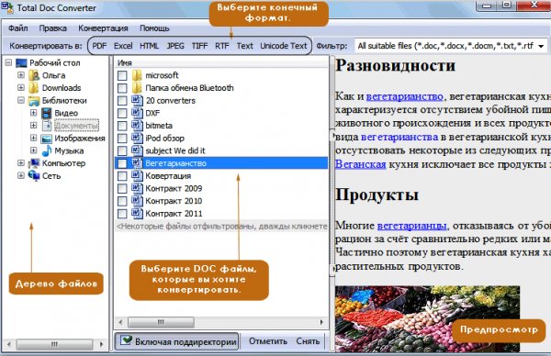Click the Изображения pictures icon

coord(47,139)
